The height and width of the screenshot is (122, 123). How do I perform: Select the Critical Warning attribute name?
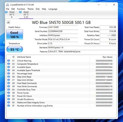point(24,61)
